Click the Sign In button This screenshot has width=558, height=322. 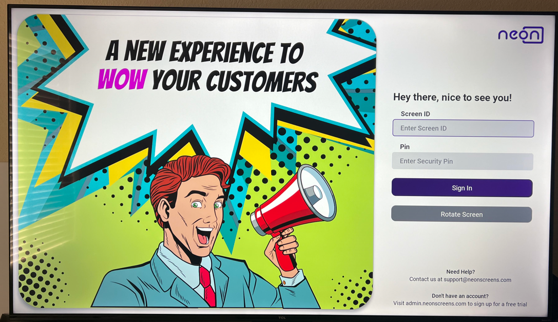(462, 188)
